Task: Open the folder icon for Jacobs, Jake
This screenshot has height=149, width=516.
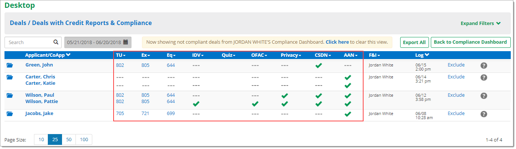Action: [x=10, y=114]
